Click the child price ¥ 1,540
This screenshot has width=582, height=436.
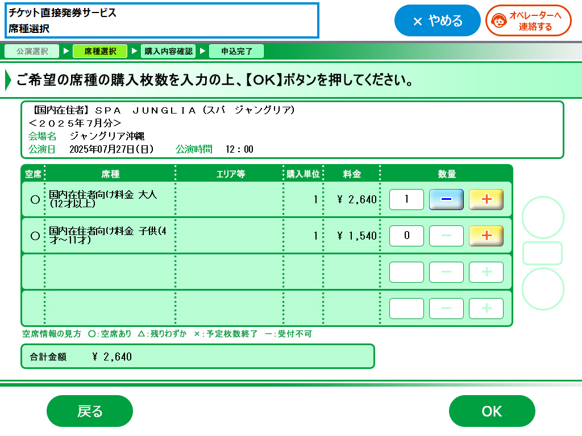[x=357, y=236]
